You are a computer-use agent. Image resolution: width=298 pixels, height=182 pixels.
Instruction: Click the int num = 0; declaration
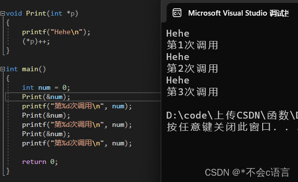pos(46,88)
